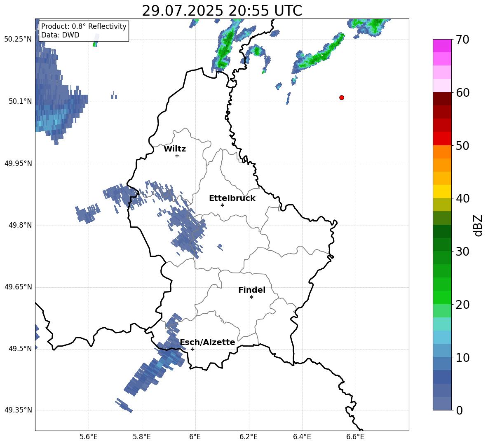Click the 6.4°E longitude tick label
The image size is (488, 445).
click(302, 437)
